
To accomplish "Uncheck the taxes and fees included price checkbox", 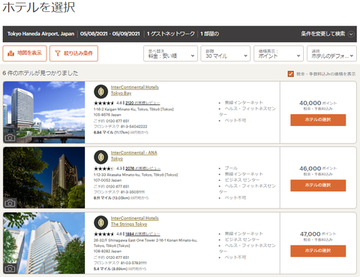I will [290, 74].
